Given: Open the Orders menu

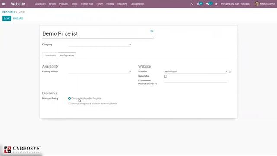Looking at the screenshot, I should pos(52,4).
